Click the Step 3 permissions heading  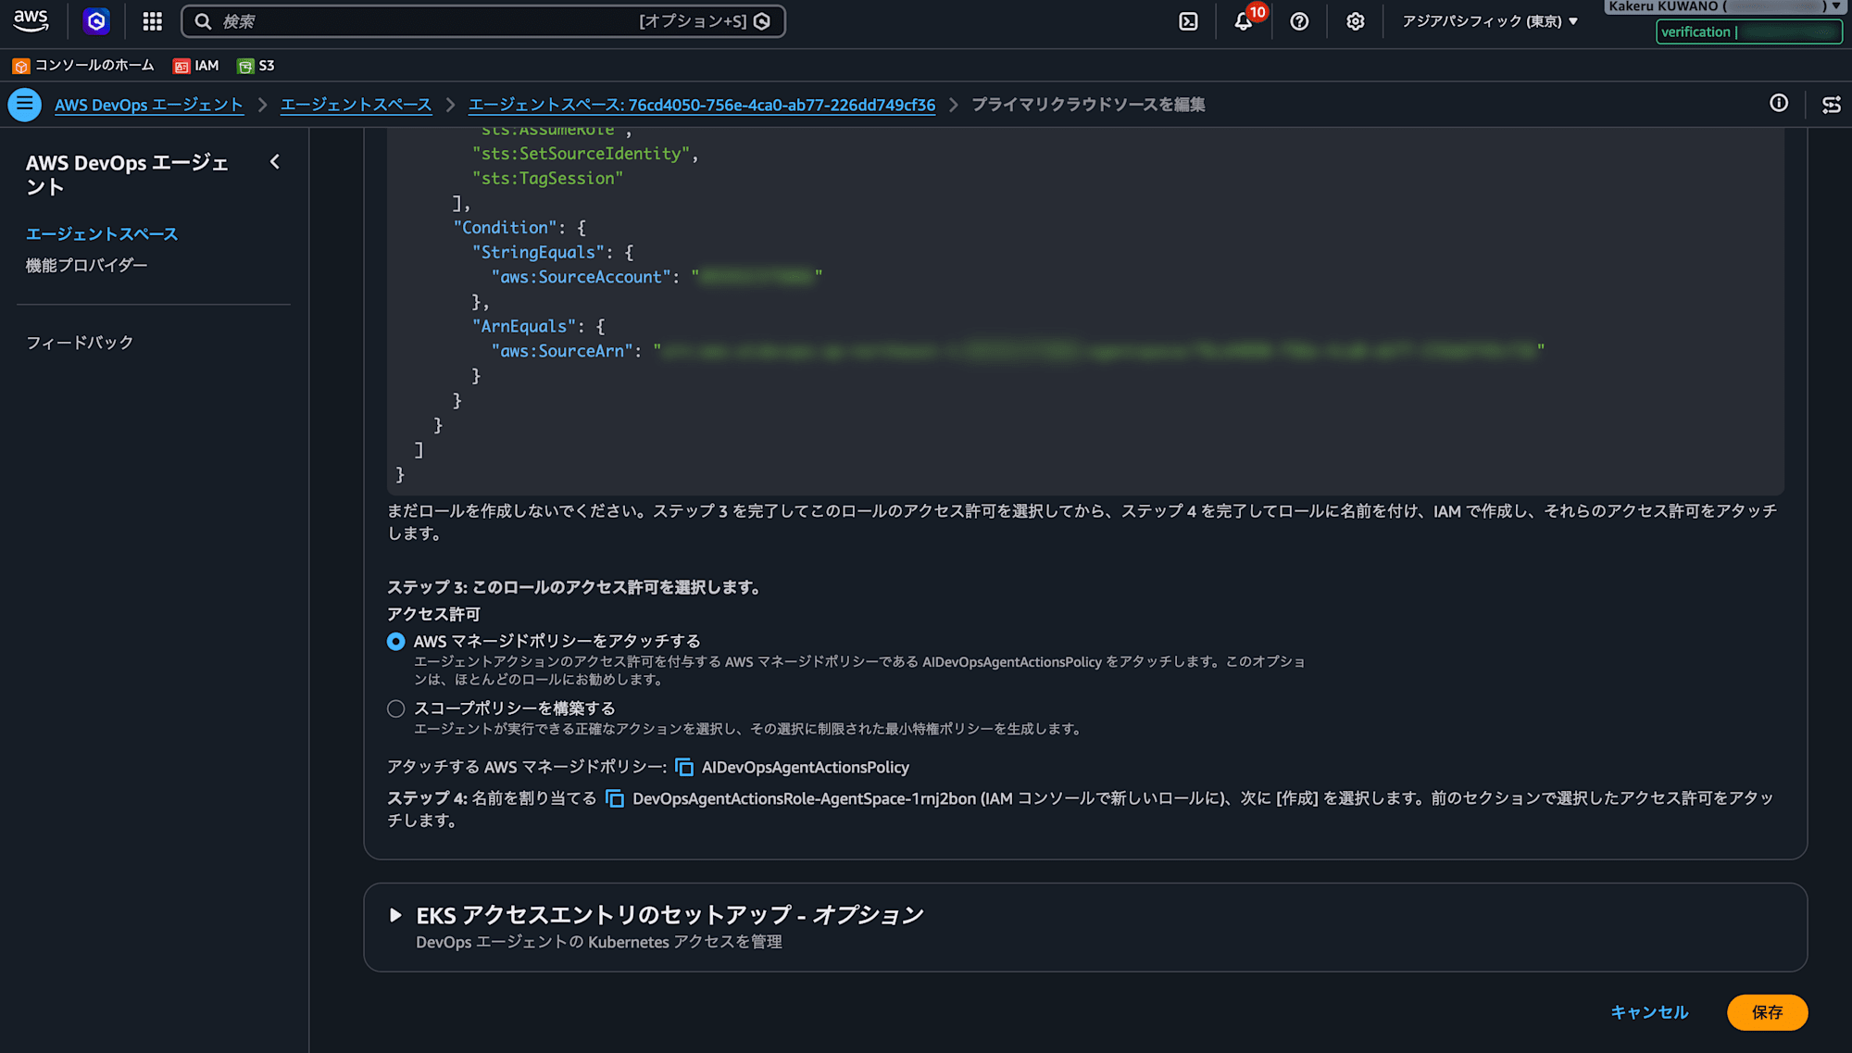pos(574,587)
